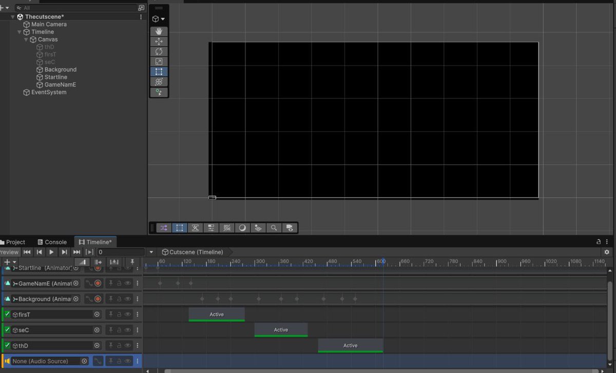
Task: Enable recording on Background track
Action: [x=98, y=299]
